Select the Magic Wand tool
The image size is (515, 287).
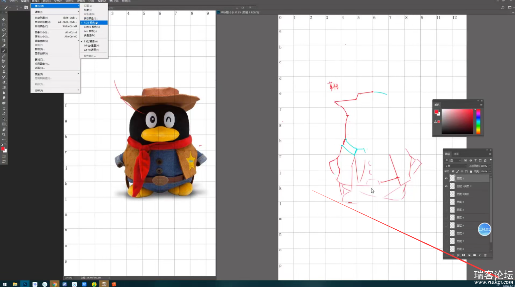4,35
